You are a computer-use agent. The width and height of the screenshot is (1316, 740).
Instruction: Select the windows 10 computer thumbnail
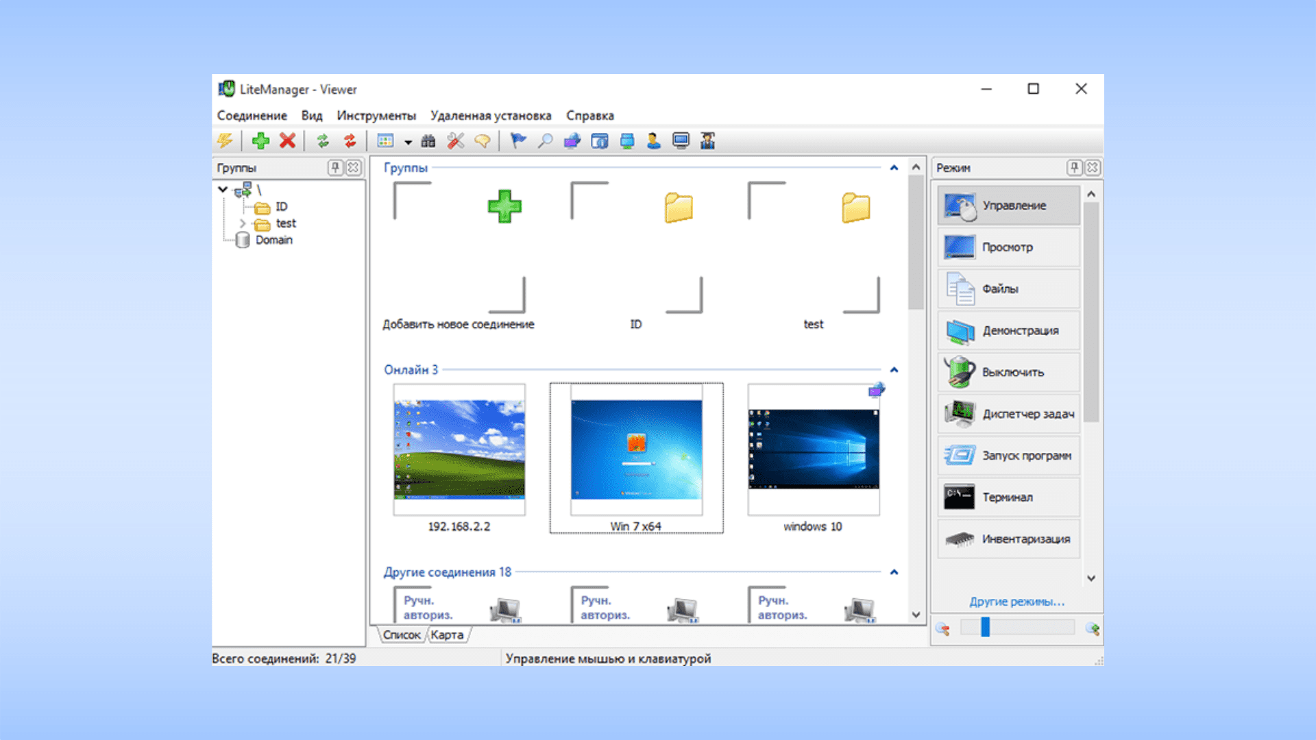[813, 450]
